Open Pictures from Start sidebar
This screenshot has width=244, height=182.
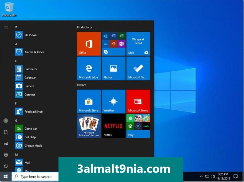tap(6, 143)
